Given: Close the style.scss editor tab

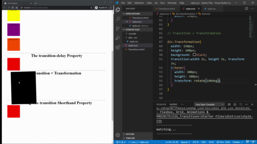Looking at the screenshot, I should pos(199,9).
